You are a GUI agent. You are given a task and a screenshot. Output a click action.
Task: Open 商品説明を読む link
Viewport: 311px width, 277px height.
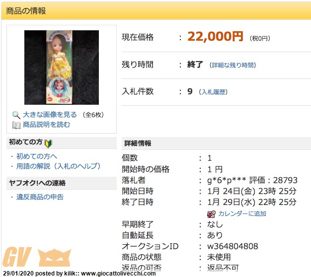(x=47, y=125)
